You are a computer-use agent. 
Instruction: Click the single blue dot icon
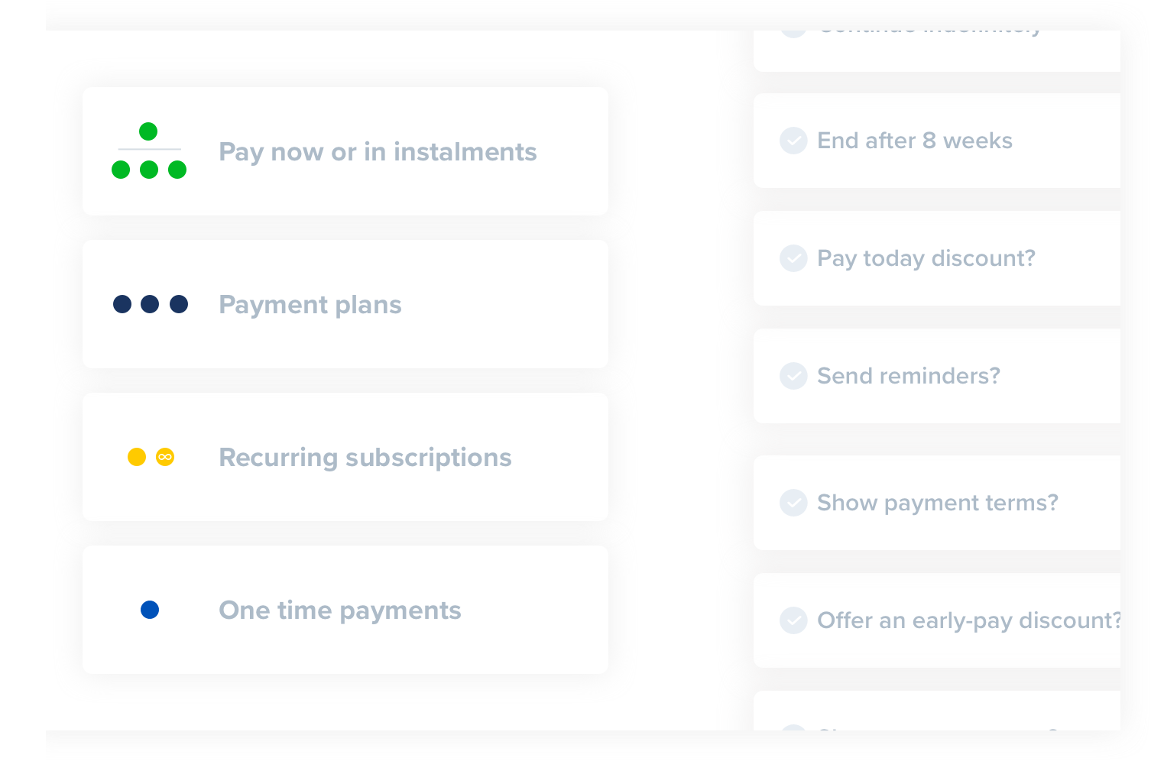pos(150,610)
